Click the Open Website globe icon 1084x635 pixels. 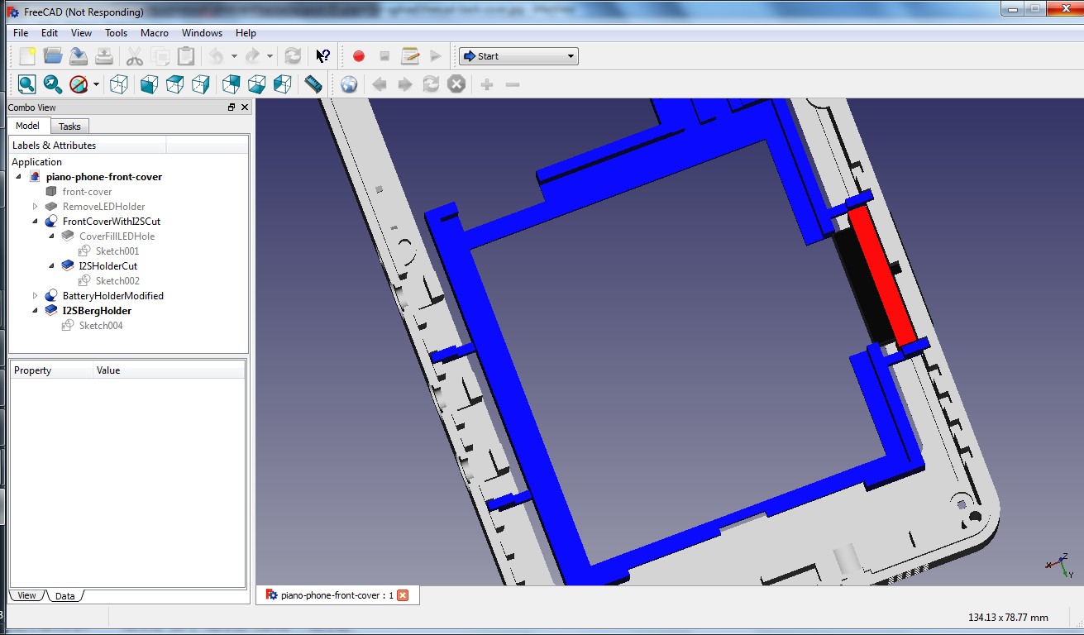pos(349,84)
